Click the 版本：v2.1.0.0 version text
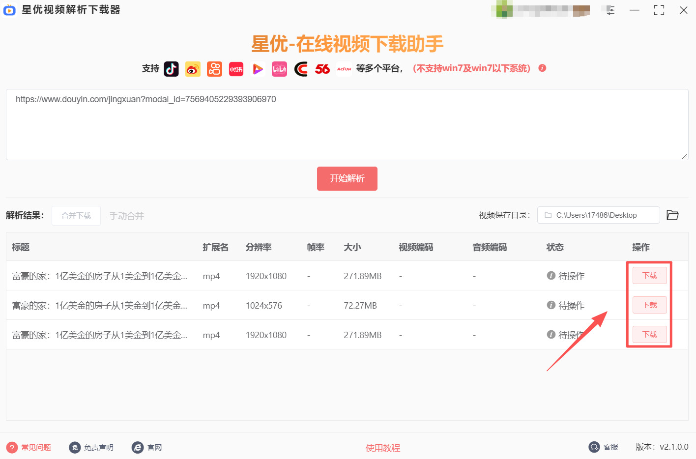Image resolution: width=696 pixels, height=459 pixels. pyautogui.click(x=662, y=447)
